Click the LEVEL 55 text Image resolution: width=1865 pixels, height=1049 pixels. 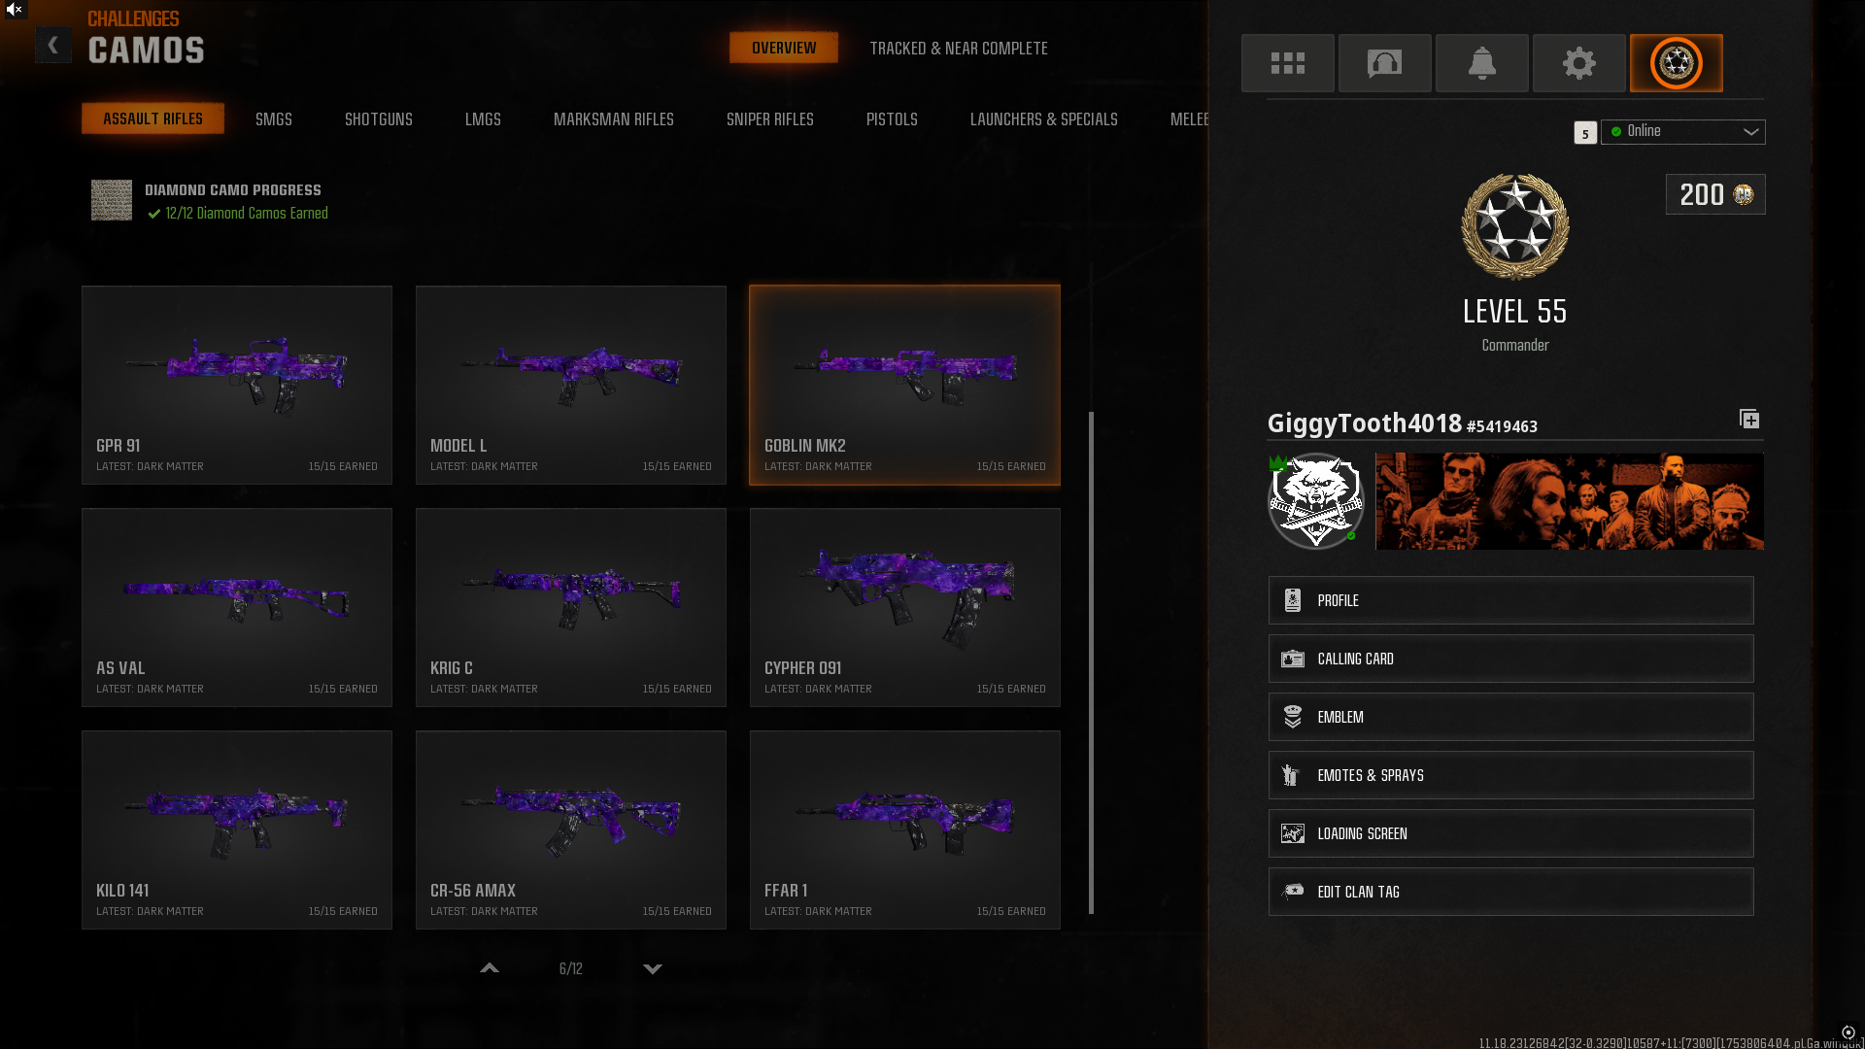click(x=1515, y=312)
